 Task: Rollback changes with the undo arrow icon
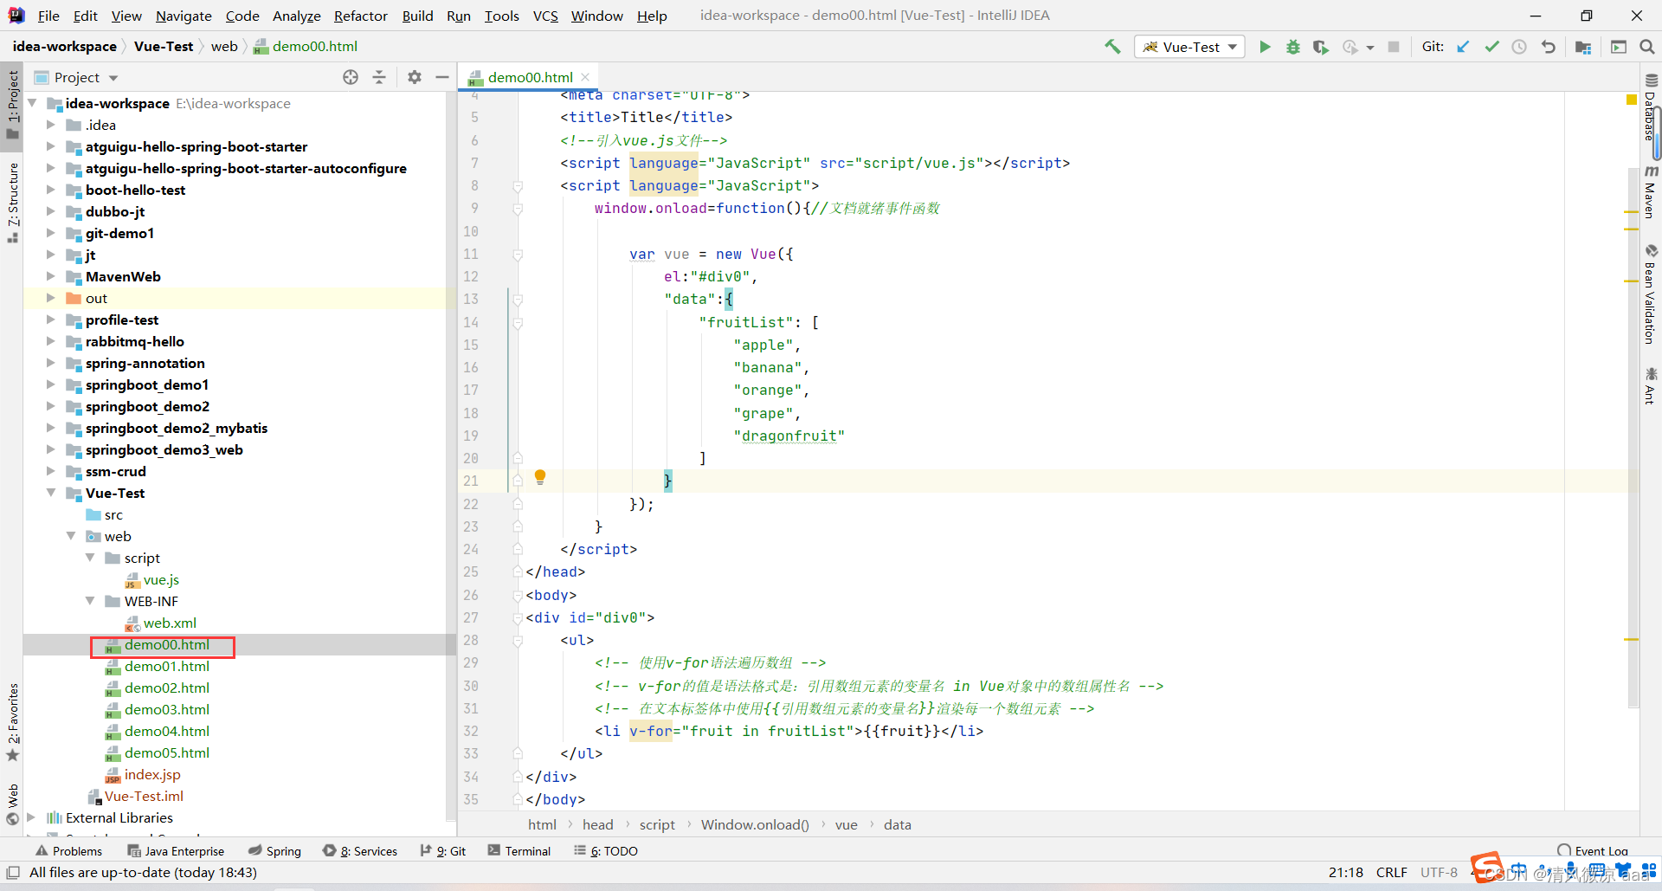click(x=1548, y=47)
